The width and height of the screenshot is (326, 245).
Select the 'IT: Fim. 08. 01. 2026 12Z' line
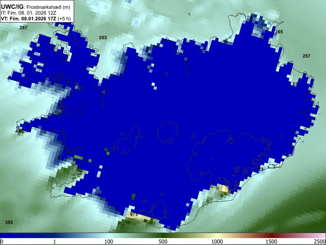(x=28, y=13)
